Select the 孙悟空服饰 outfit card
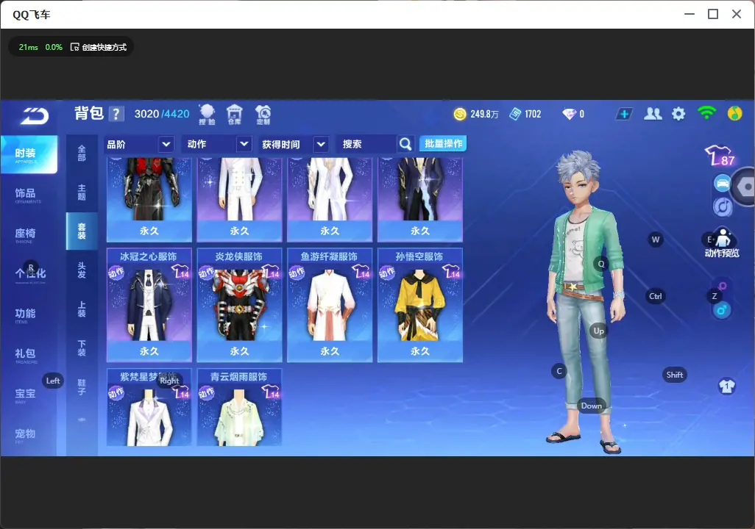The image size is (755, 529). coord(420,305)
